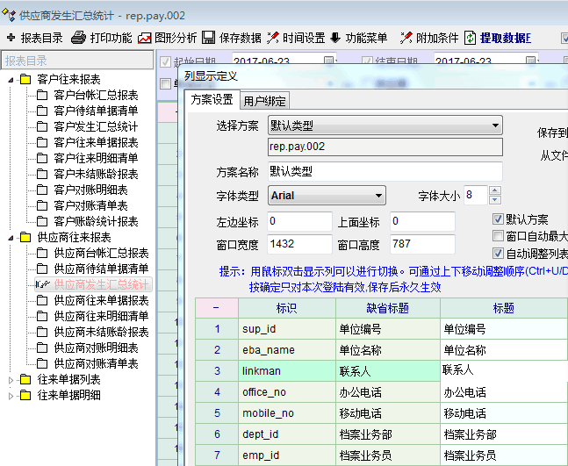Click the 打印功能 printer icon
The image size is (568, 466).
pyautogui.click(x=78, y=38)
